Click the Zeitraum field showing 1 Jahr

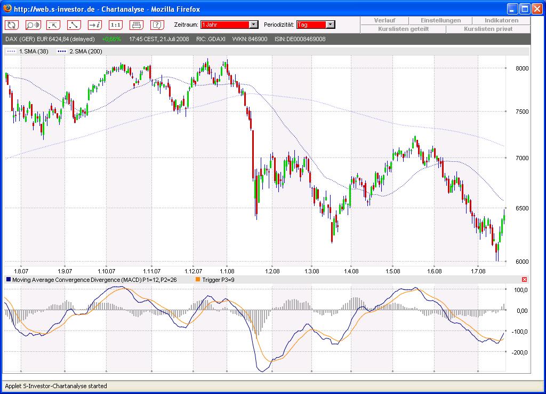[x=226, y=25]
